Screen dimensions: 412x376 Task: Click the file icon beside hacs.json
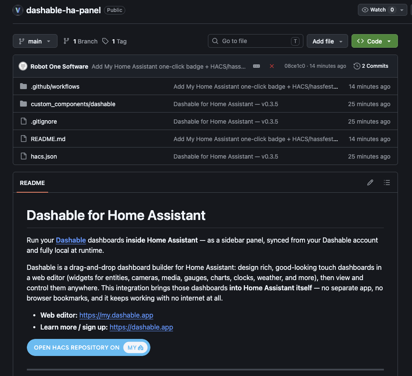click(x=23, y=156)
